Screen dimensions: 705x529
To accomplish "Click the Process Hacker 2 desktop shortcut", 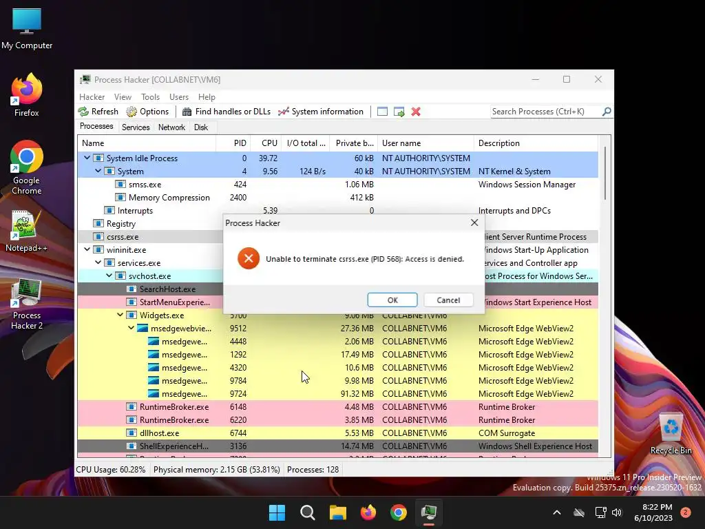I will 27,304.
